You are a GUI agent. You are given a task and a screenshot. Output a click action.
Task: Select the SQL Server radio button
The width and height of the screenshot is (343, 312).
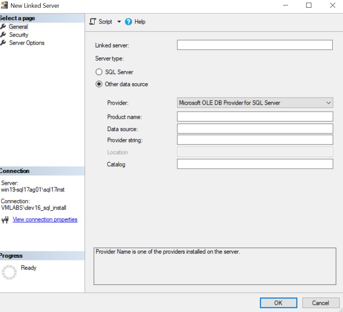(99, 72)
